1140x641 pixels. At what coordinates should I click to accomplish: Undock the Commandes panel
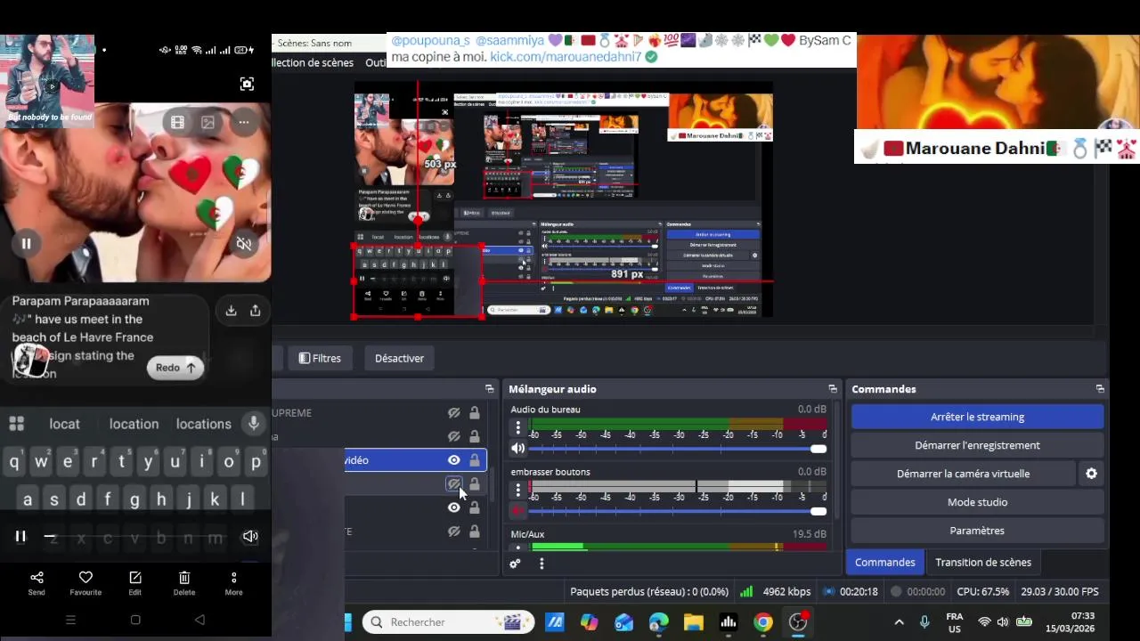[1100, 389]
